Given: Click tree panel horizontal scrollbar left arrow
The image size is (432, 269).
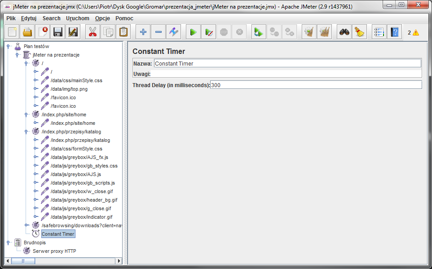Looking at the screenshot, I should point(8,261).
